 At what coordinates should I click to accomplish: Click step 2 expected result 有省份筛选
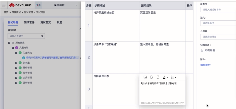[x=155, y=44]
